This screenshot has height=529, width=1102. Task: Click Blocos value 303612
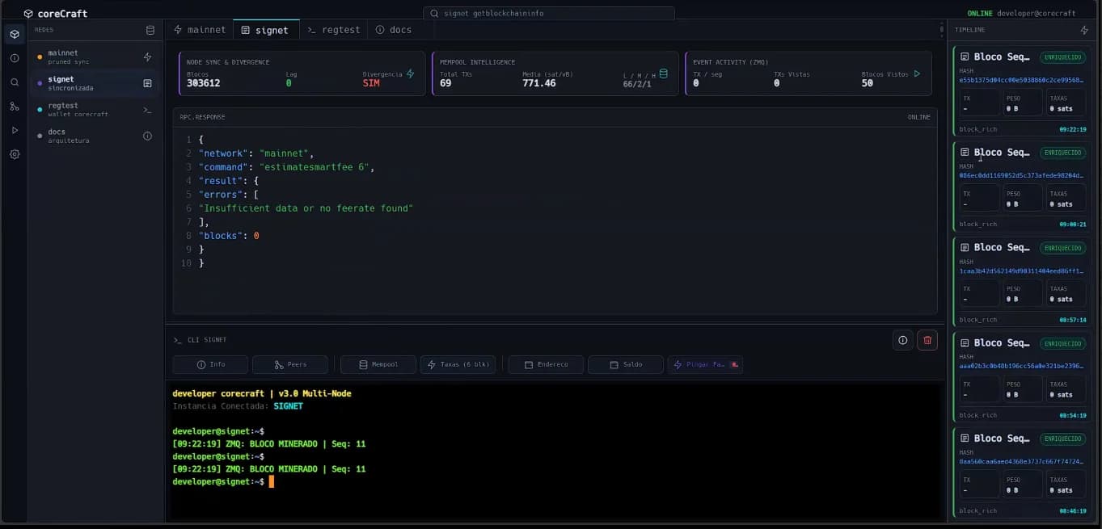[203, 83]
